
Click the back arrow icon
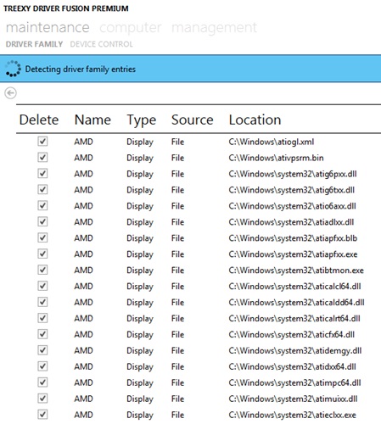(x=10, y=93)
